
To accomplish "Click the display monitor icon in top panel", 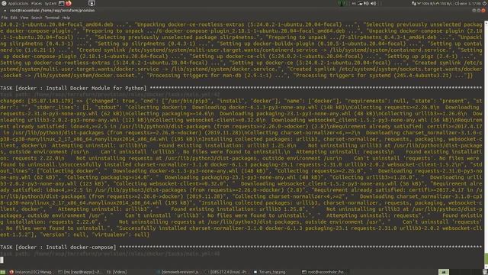I will [x=91, y=3].
